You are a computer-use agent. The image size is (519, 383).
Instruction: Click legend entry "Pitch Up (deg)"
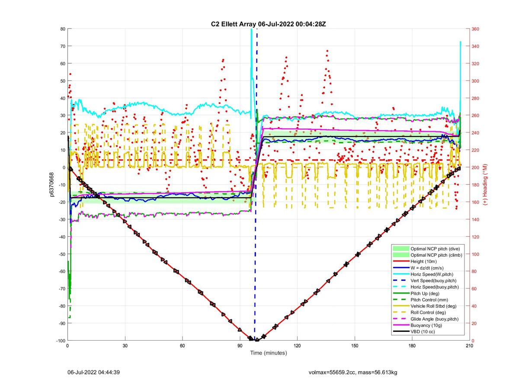point(426,293)
